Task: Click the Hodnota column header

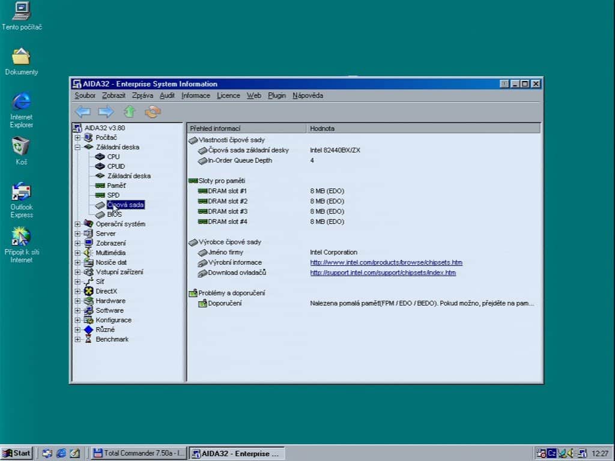Action: [423, 128]
